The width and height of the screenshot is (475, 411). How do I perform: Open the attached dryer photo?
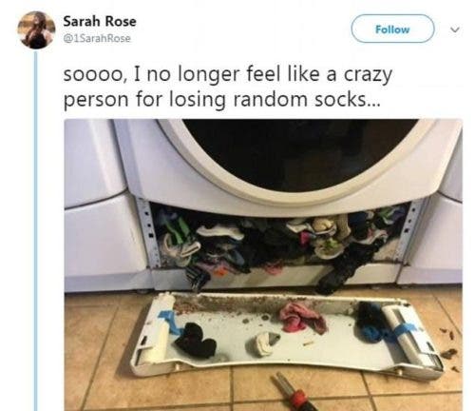[263, 264]
